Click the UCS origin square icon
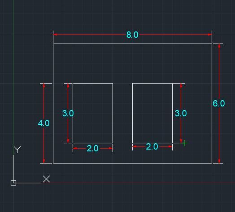This screenshot has height=212, width=235. pyautogui.click(x=13, y=183)
